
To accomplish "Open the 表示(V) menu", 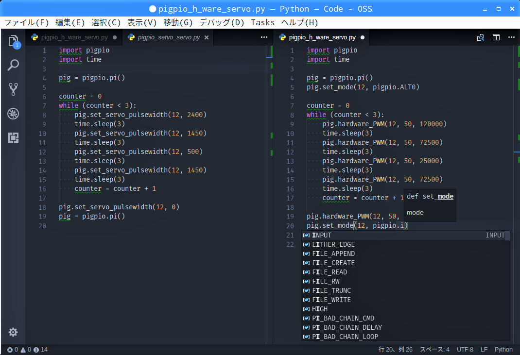I will pyautogui.click(x=142, y=22).
